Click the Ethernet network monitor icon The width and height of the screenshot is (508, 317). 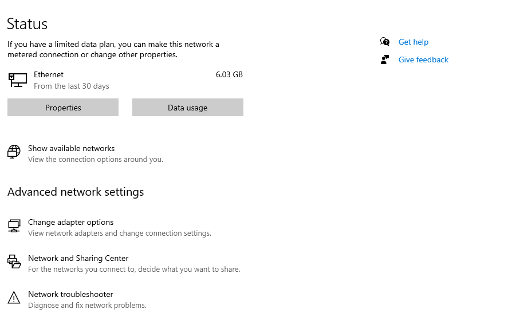click(x=18, y=80)
